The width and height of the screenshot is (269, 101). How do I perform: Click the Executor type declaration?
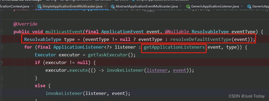click(45, 55)
